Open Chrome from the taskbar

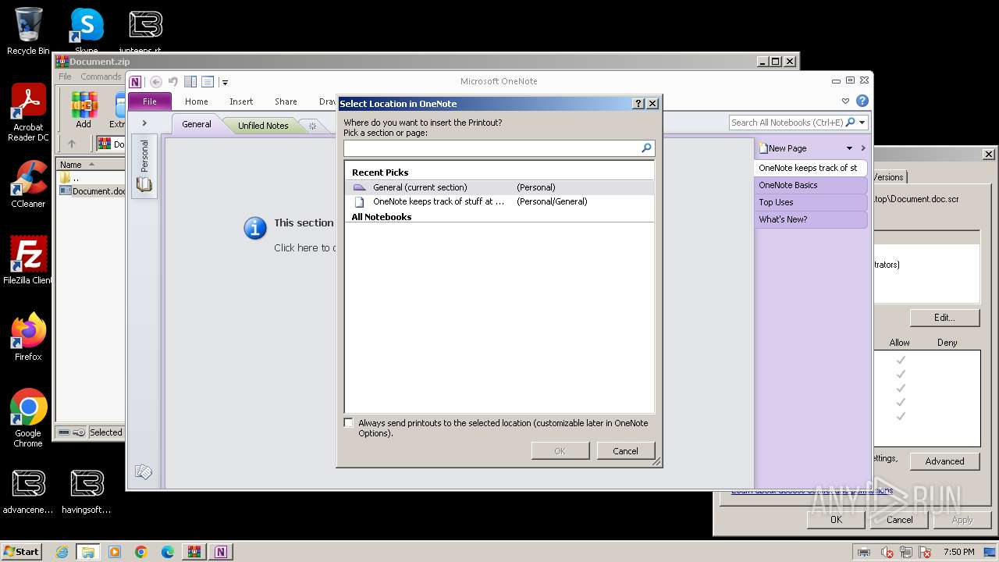(141, 552)
